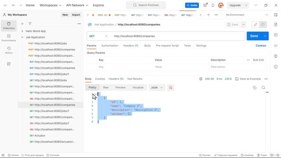Open the Environments sidebar panel
The width and height of the screenshot is (281, 158).
(9, 38)
